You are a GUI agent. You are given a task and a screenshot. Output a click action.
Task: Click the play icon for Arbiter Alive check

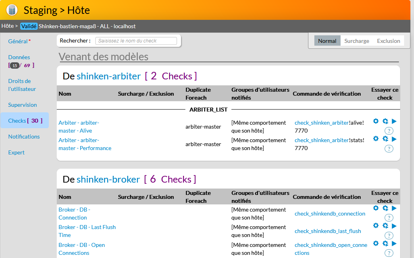click(394, 121)
